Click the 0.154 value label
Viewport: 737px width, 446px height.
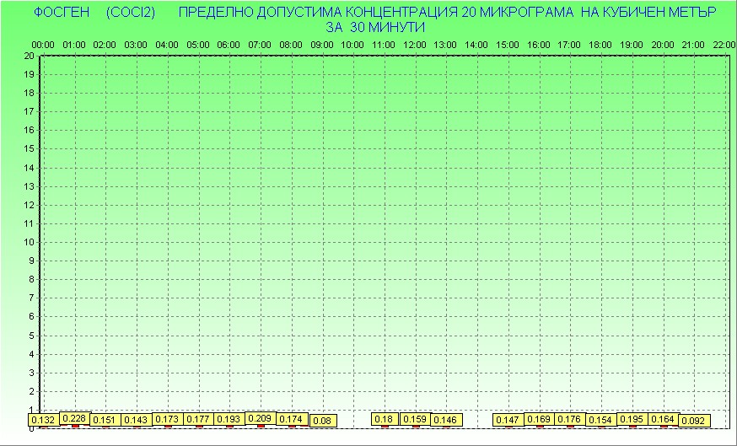click(600, 420)
